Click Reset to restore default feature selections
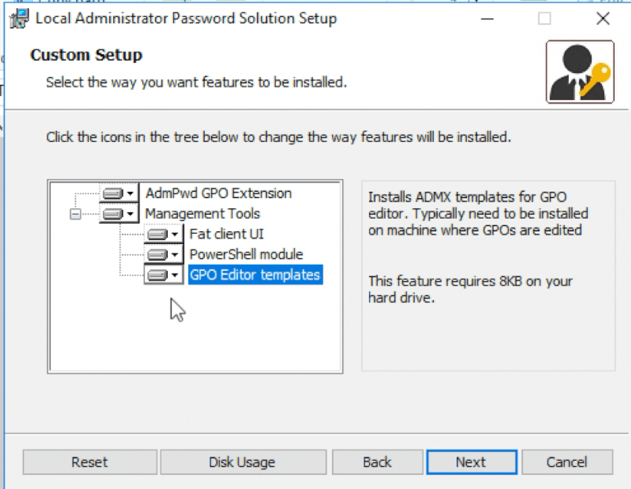The height and width of the screenshot is (489, 631). point(89,462)
